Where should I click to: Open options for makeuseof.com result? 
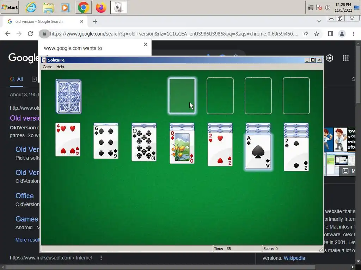point(101,258)
